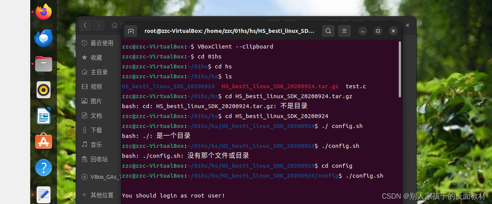Open Ubuntu Software store from the dock
The height and width of the screenshot is (204, 492).
(44, 142)
